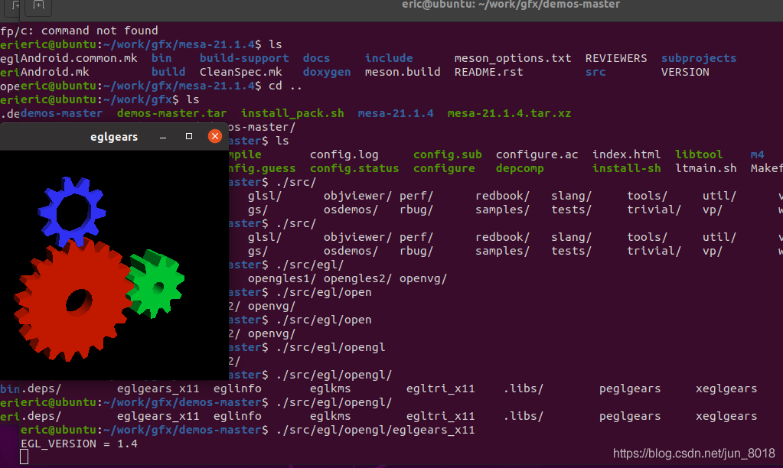Click the terminal cursor input area
Screen dimensions: 783x468
(x=24, y=456)
